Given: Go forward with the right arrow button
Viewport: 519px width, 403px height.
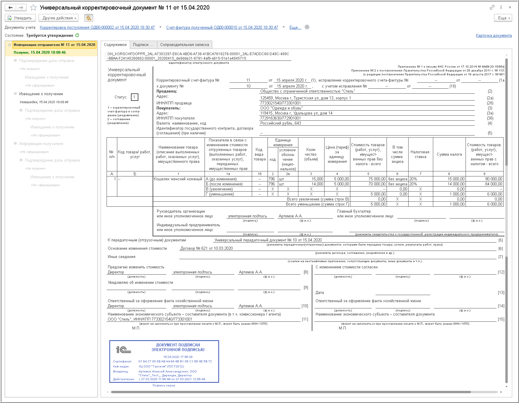Looking at the screenshot, I should 21,7.
